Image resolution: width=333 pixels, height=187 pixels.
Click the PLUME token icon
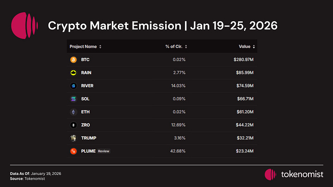click(73, 151)
